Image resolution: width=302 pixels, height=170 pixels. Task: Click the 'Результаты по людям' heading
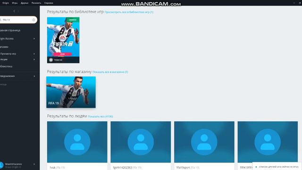click(67, 116)
